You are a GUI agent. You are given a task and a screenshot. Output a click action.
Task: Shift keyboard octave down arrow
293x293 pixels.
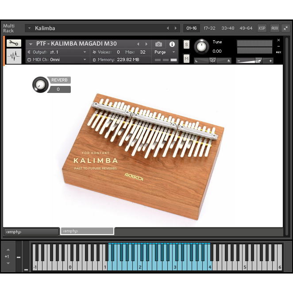tap(8, 263)
